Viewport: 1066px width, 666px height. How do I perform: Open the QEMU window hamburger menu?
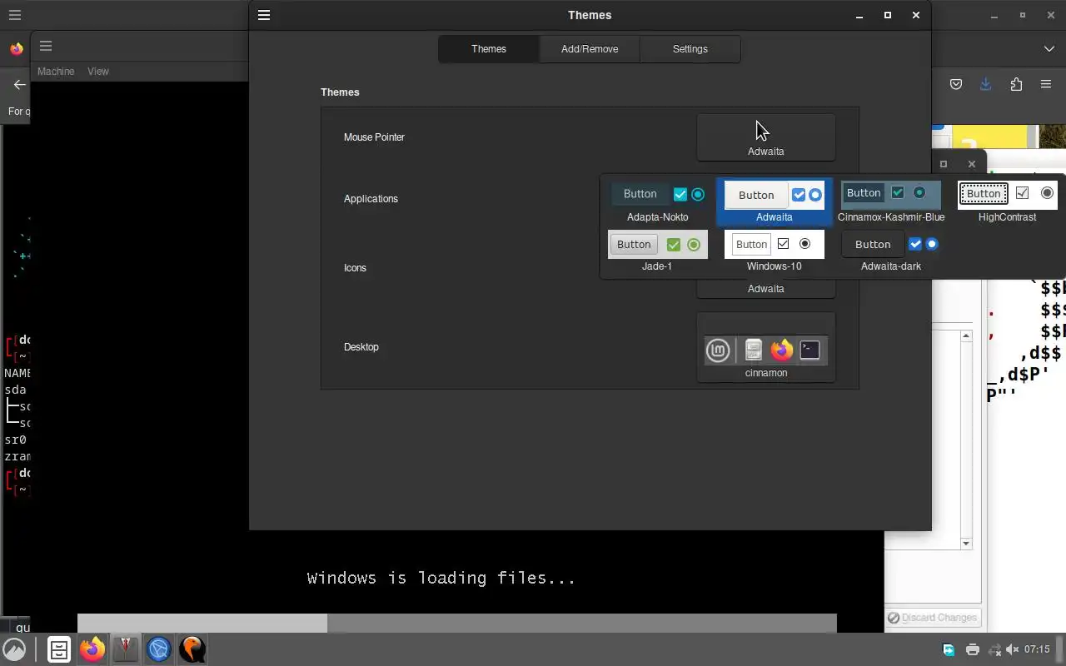[46, 46]
